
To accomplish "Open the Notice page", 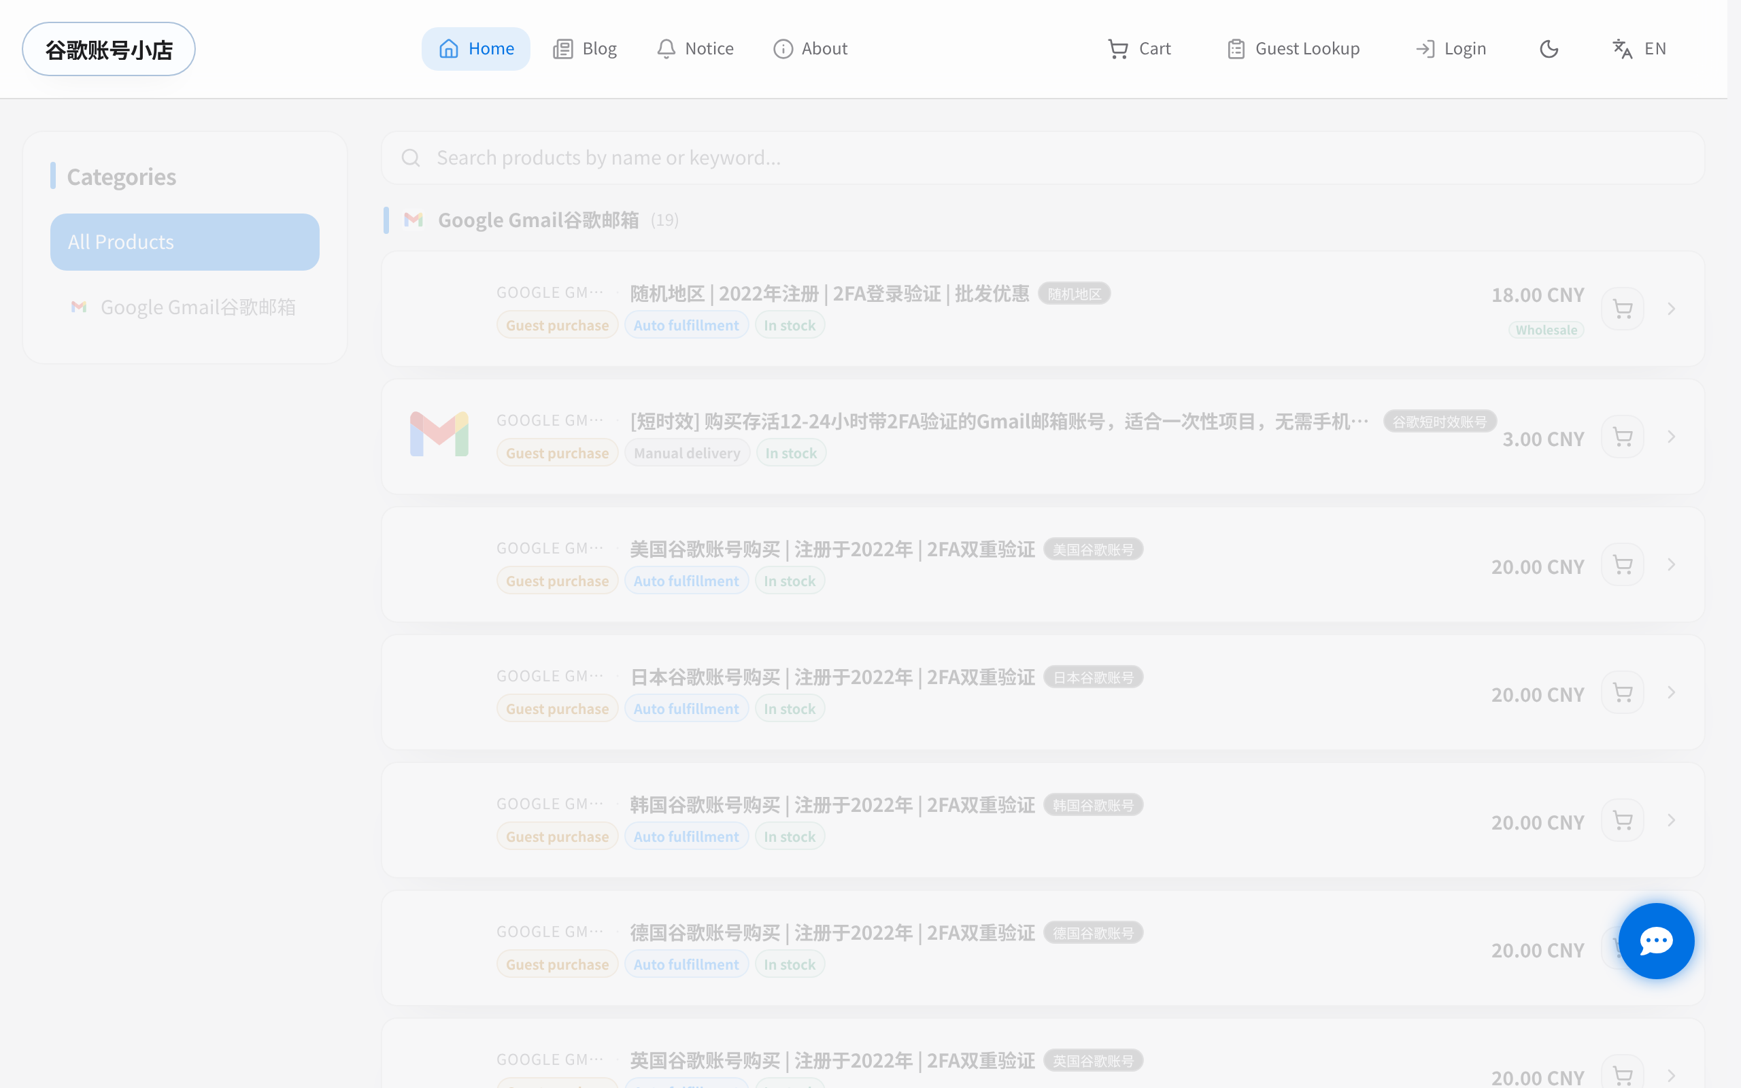I will coord(695,49).
